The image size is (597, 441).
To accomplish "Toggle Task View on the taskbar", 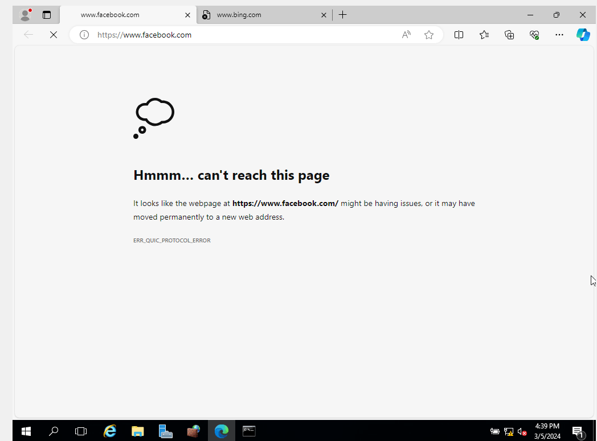I will [81, 431].
